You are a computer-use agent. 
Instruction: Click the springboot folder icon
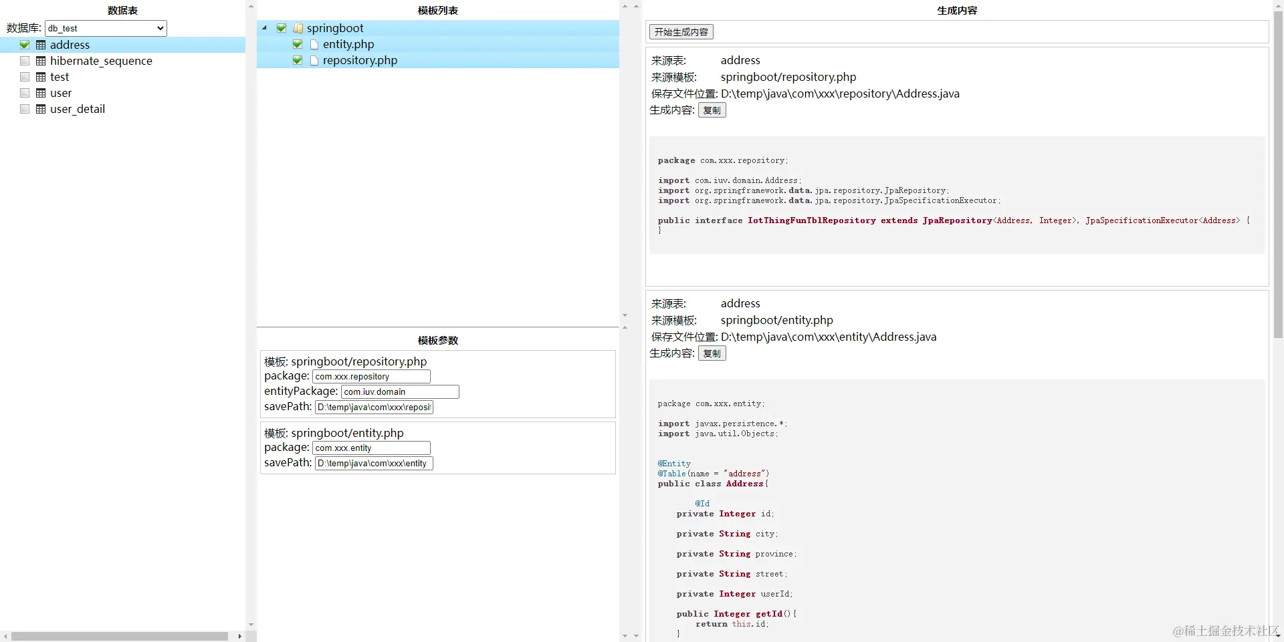point(298,28)
